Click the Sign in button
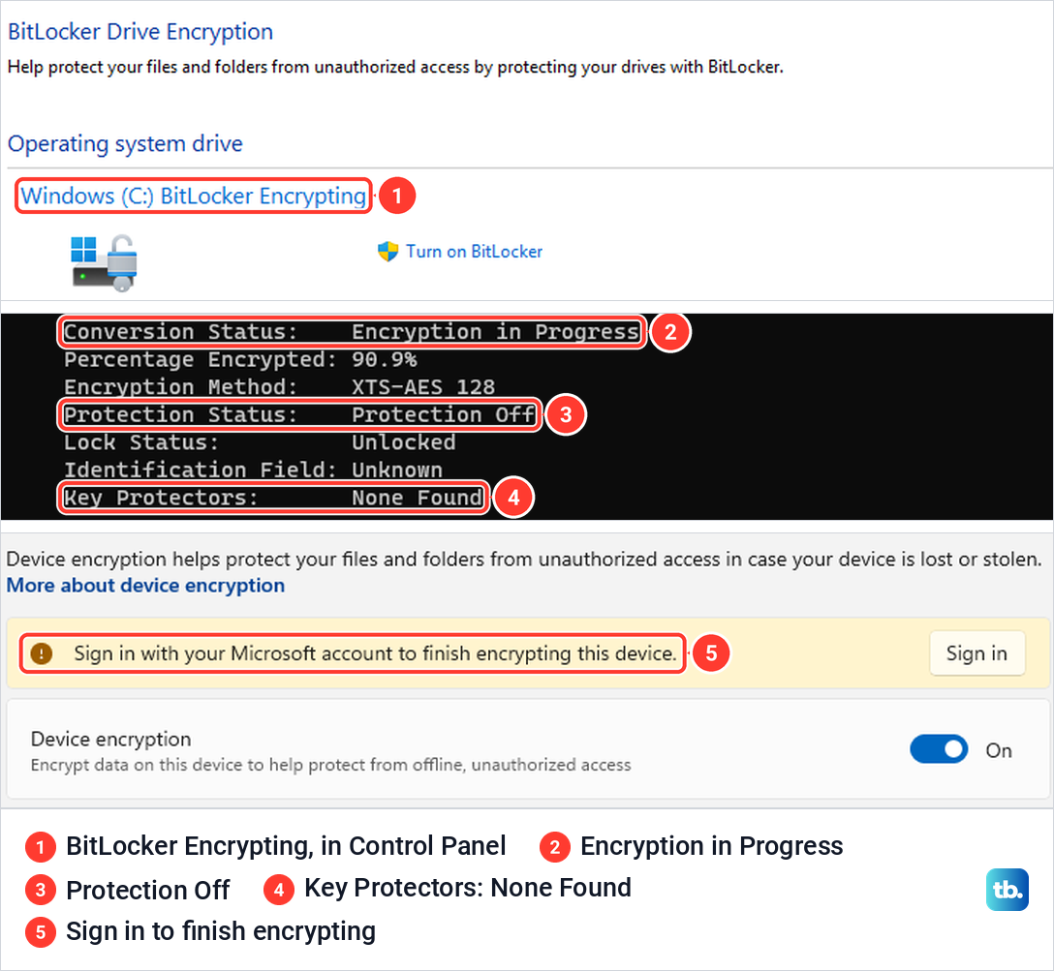The image size is (1054, 971). (976, 652)
